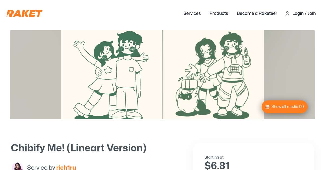Click rich1ru's avatar photo
Viewport: 325px width, 170px height.
pyautogui.click(x=17, y=167)
